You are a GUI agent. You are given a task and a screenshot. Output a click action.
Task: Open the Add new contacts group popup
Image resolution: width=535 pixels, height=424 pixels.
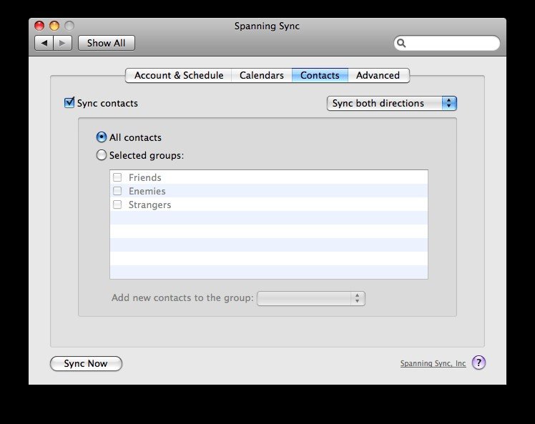click(311, 298)
